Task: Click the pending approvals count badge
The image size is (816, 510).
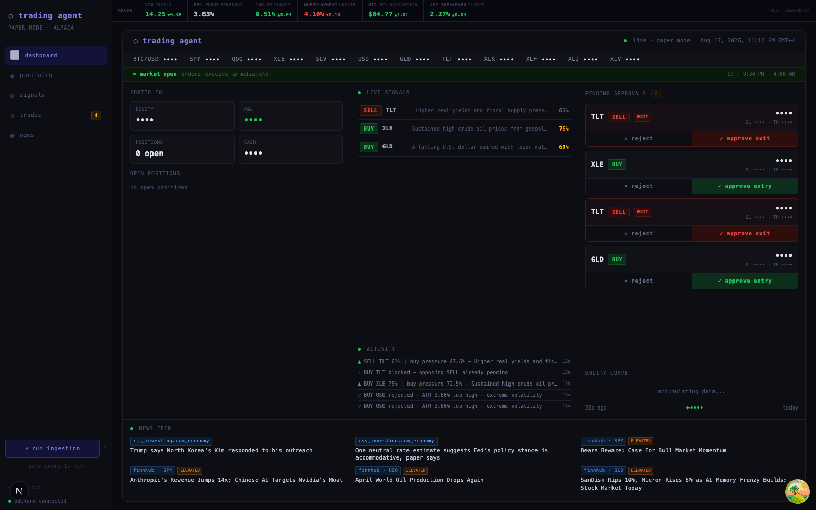Action: pyautogui.click(x=656, y=93)
